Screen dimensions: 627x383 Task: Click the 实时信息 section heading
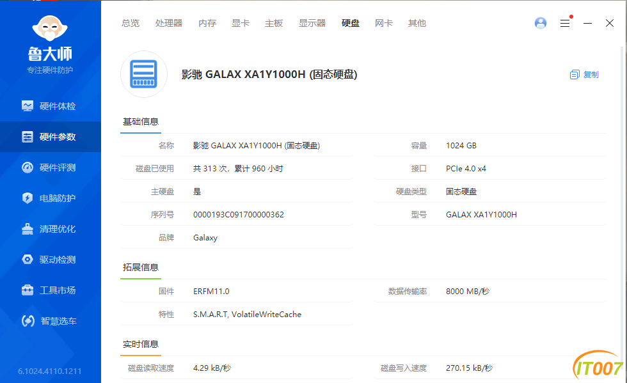click(141, 344)
